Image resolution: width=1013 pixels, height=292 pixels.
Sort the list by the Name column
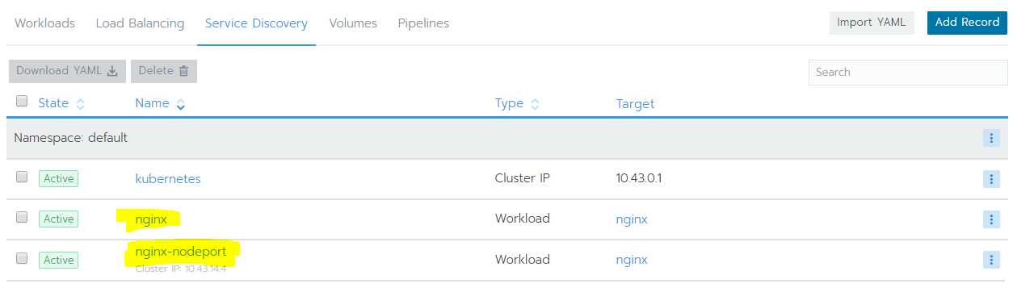(160, 103)
